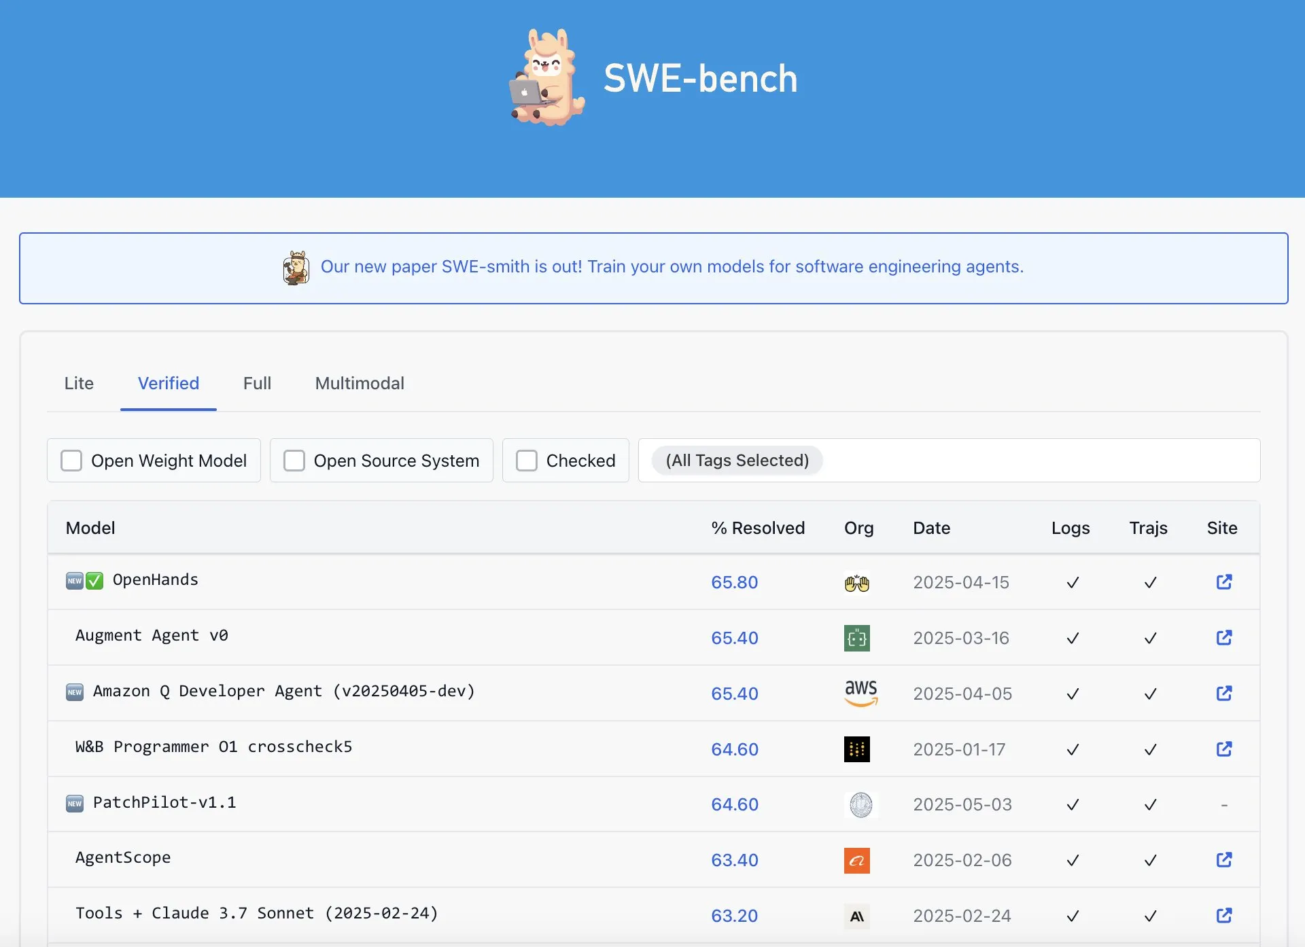Click the Anthropic org logo
The image size is (1305, 947).
(857, 916)
